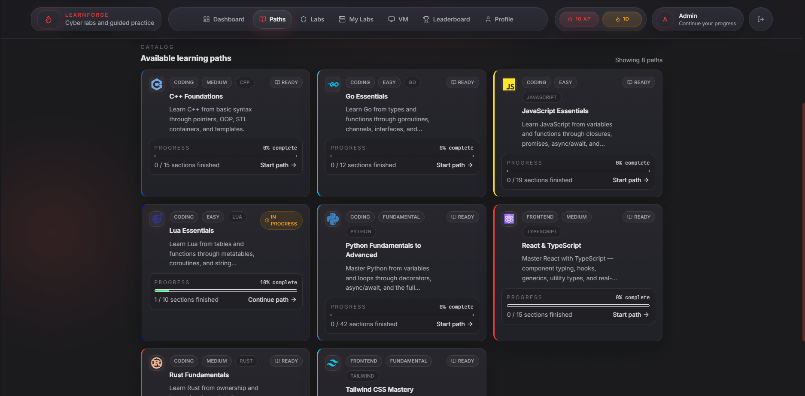
Task: Click FUNDAMENTAL tag on Python card
Action: click(401, 217)
